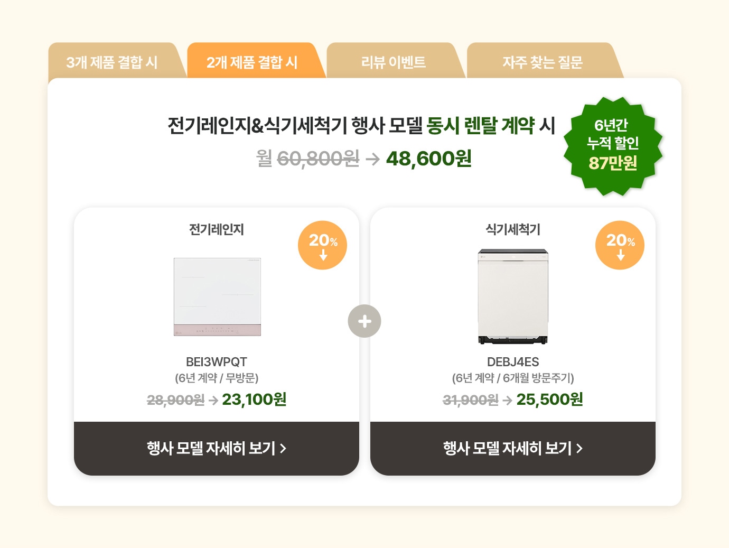Click the electric range product image
729x548 pixels.
coord(217,296)
